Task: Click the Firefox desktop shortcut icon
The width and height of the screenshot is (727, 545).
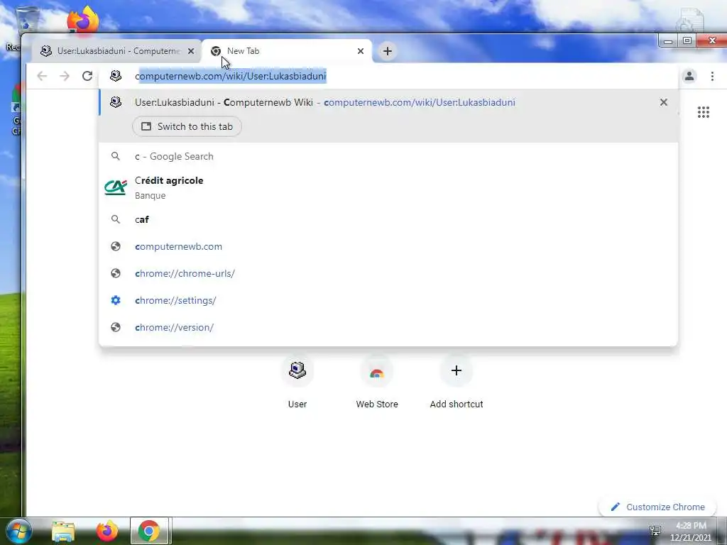Action: 83,19
